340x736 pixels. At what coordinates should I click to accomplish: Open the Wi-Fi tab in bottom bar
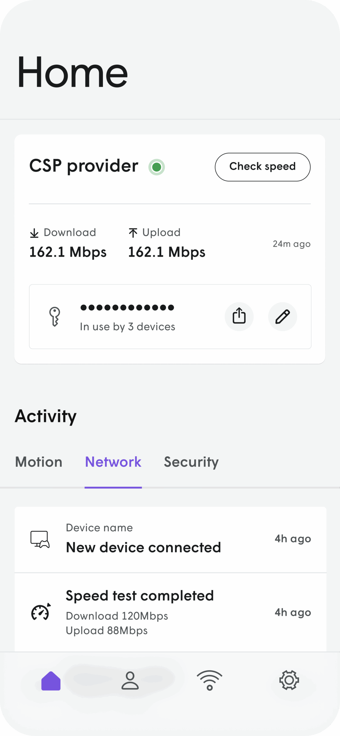coord(210,680)
